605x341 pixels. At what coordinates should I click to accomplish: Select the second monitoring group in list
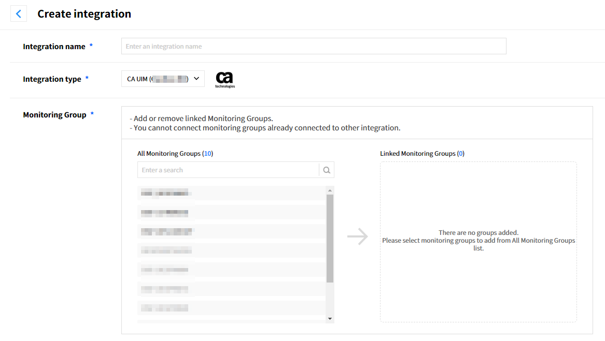pyautogui.click(x=231, y=212)
